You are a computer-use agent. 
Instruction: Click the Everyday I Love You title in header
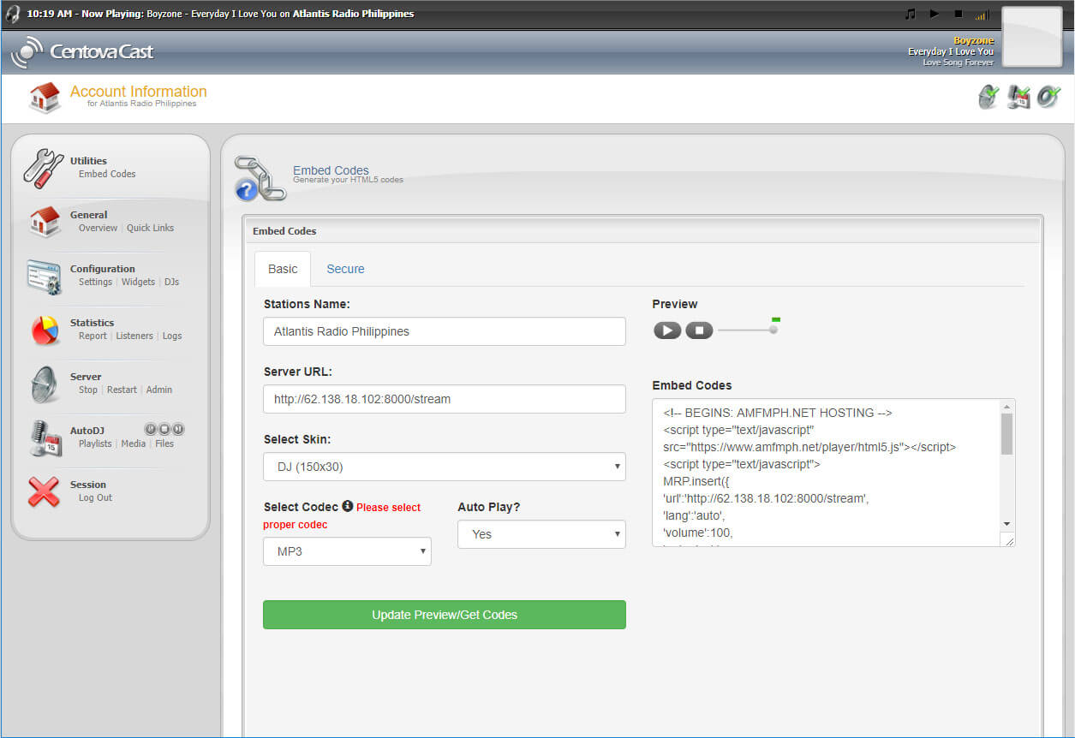[951, 51]
